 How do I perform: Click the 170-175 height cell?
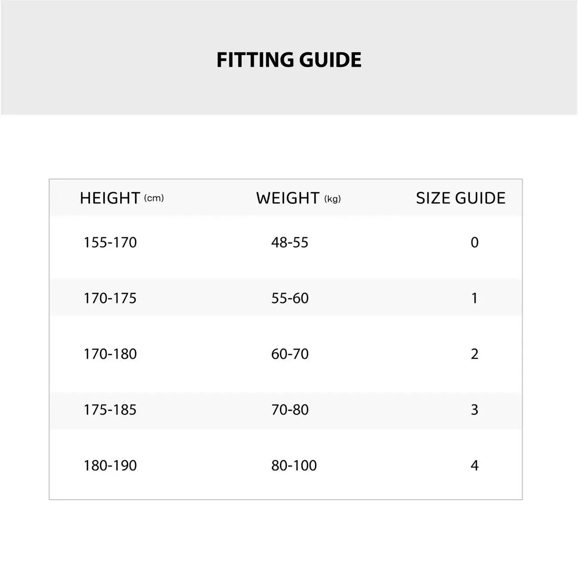point(110,298)
